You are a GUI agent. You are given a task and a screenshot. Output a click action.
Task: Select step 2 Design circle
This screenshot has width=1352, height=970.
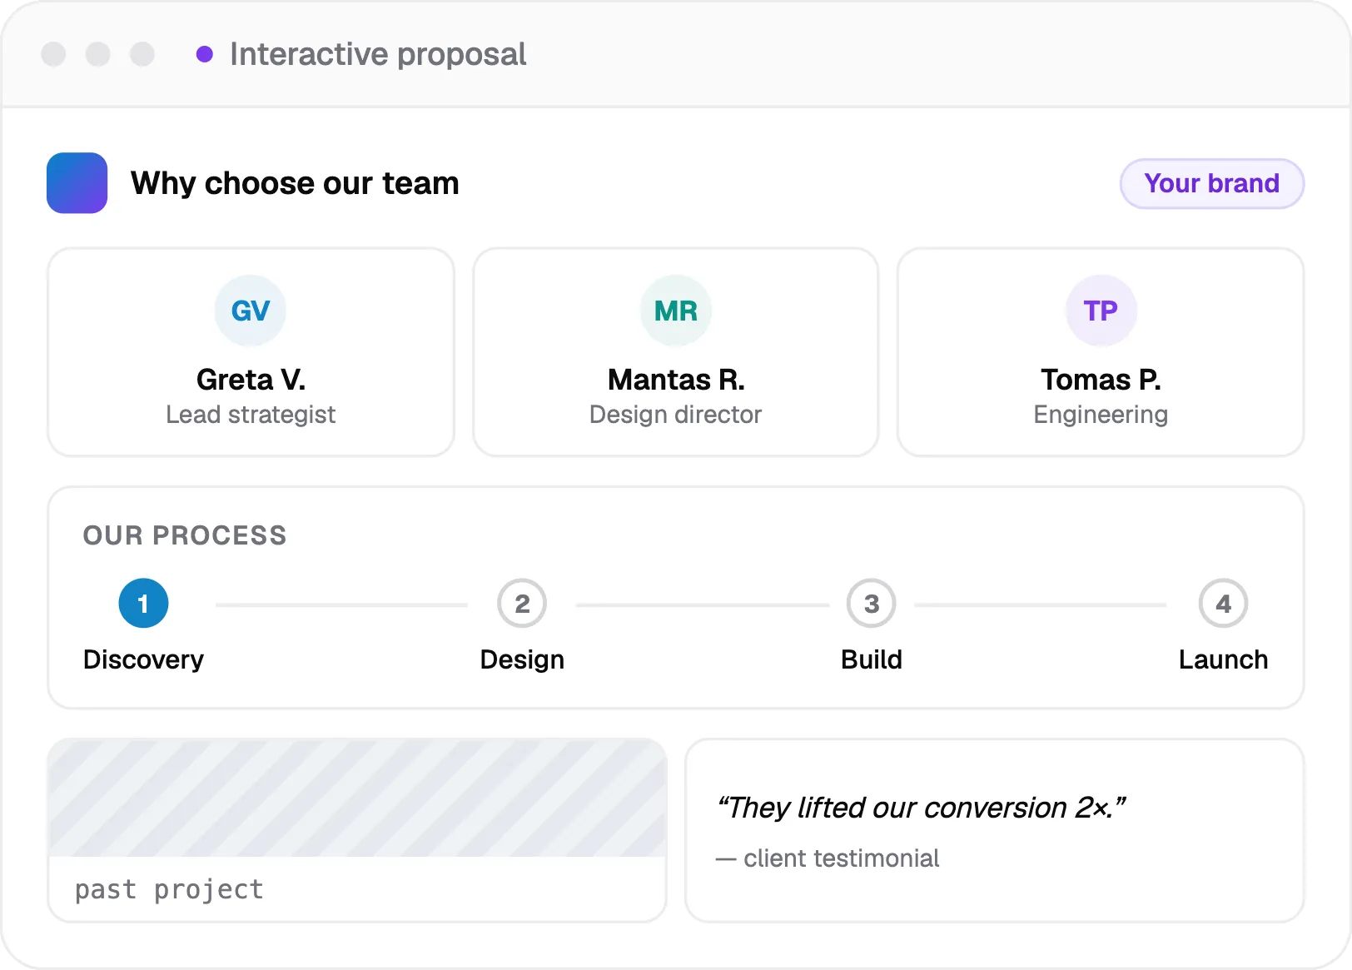click(522, 604)
